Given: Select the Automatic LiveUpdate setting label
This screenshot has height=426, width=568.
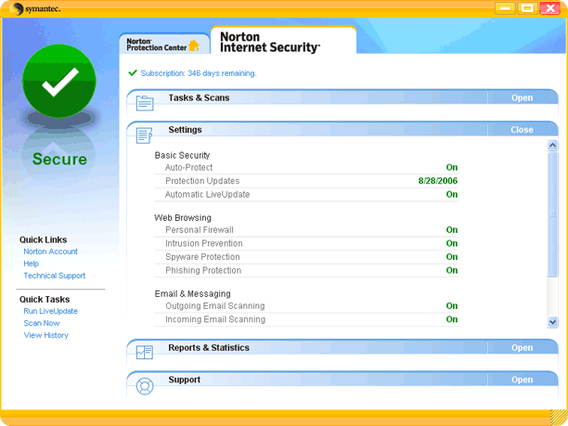Looking at the screenshot, I should [208, 195].
